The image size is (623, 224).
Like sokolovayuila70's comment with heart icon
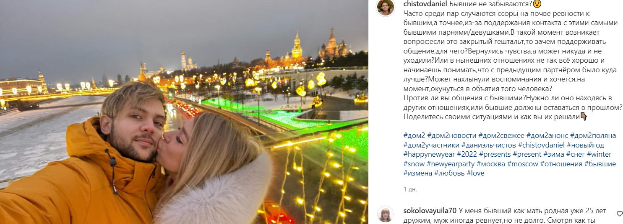point(620,214)
